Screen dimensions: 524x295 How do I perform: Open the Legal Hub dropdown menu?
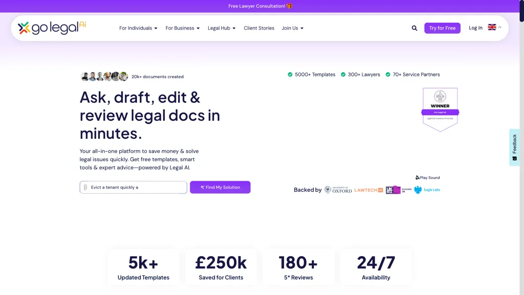click(222, 28)
